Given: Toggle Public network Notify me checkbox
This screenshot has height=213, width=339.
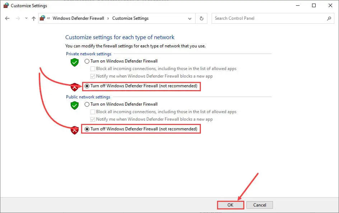Looking at the screenshot, I should point(93,119).
